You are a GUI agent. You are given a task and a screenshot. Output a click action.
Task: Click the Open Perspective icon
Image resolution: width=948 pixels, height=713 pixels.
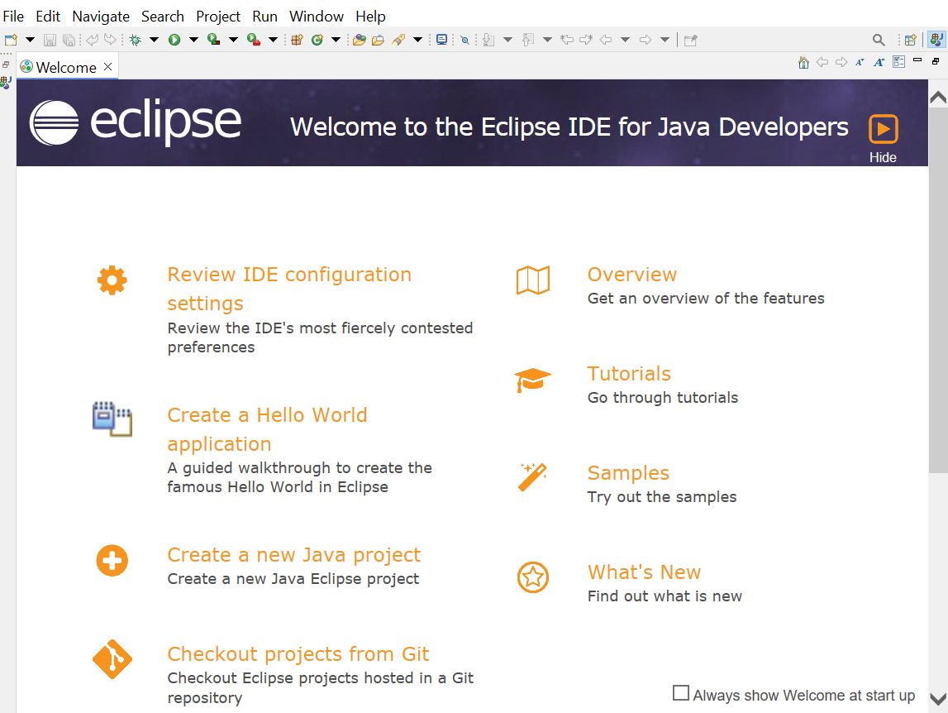click(911, 40)
